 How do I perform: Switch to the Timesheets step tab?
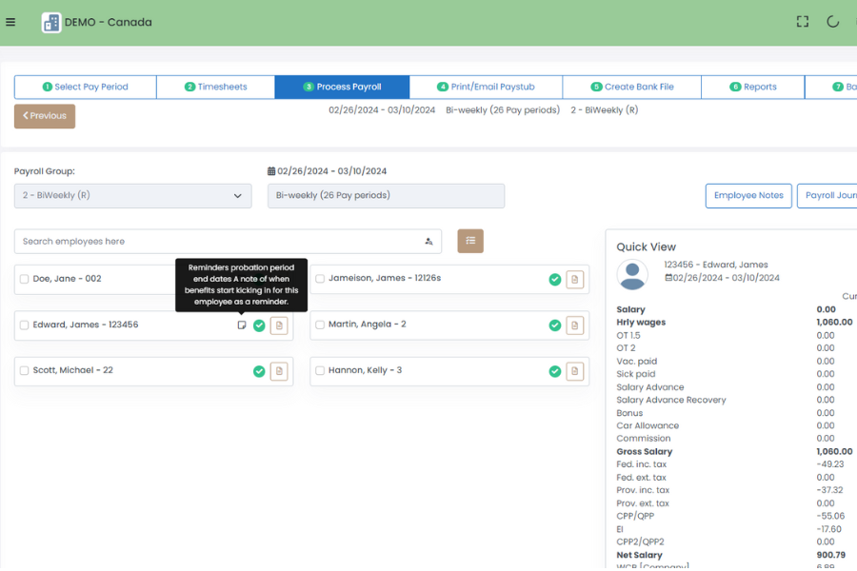click(x=215, y=87)
